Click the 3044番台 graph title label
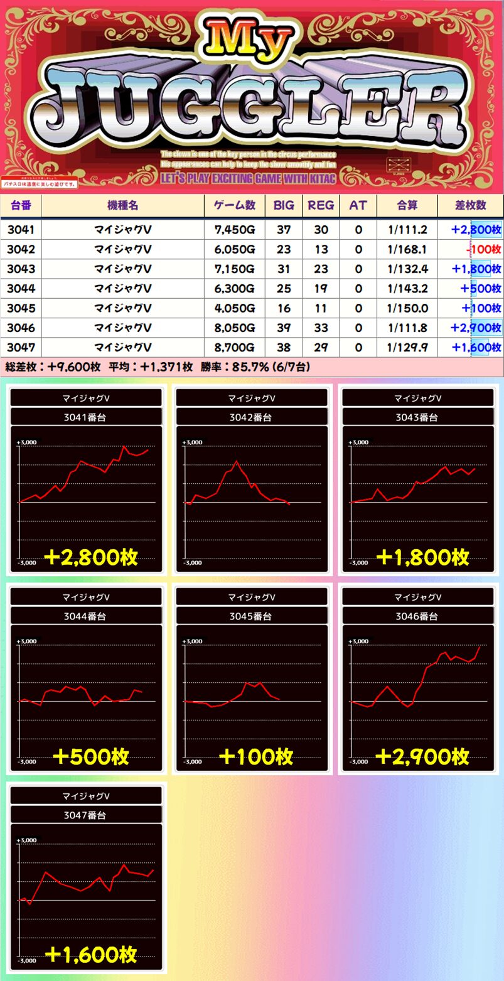Viewport: 504px width, 981px height. coord(87,616)
